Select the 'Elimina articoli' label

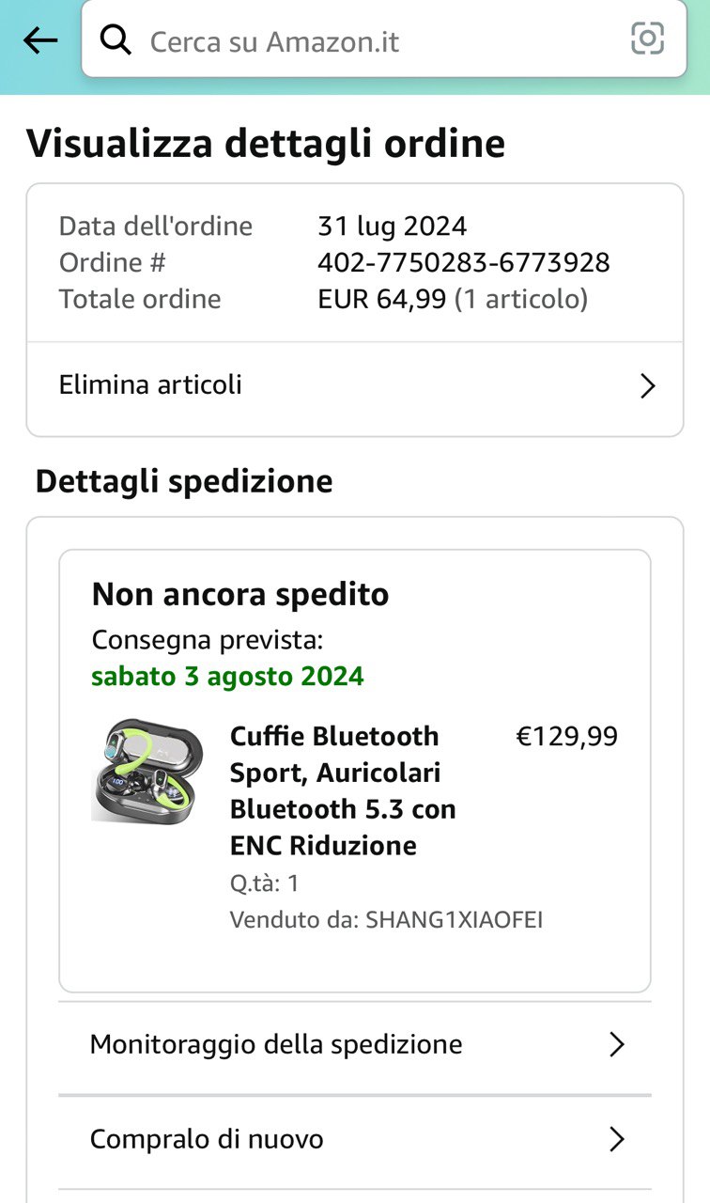(x=150, y=385)
